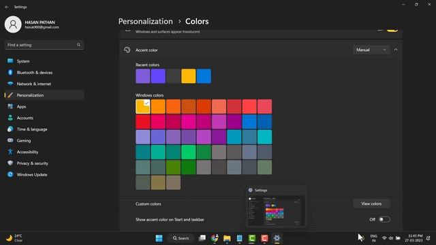Viewport: 436px width, 245px height.
Task: Click the user profile avatar picture
Action: click(13, 24)
